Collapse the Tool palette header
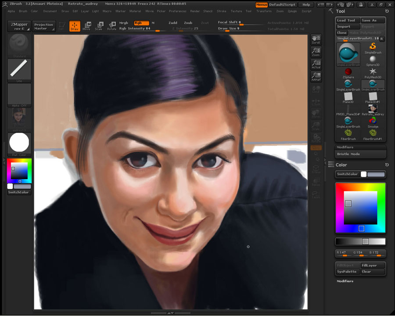 click(x=340, y=11)
